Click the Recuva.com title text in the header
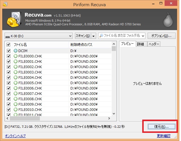Viewport: 181px width, 141px height. coord(38,15)
